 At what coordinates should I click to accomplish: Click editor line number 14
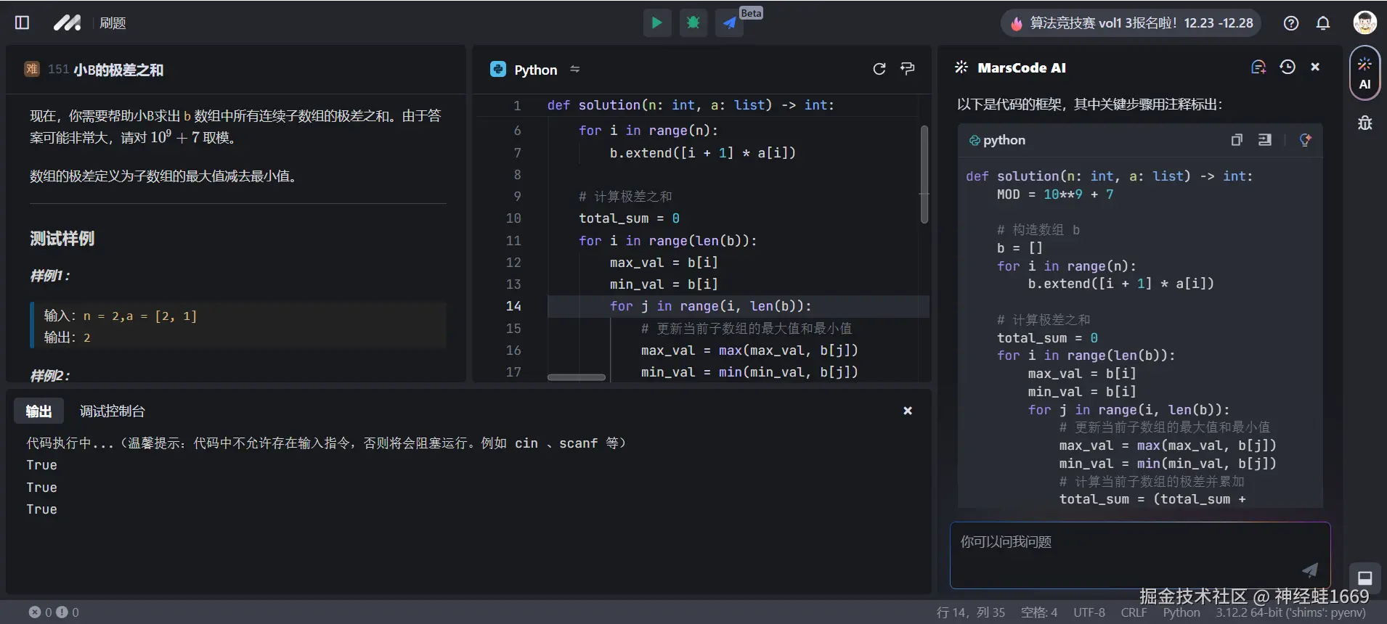point(513,306)
